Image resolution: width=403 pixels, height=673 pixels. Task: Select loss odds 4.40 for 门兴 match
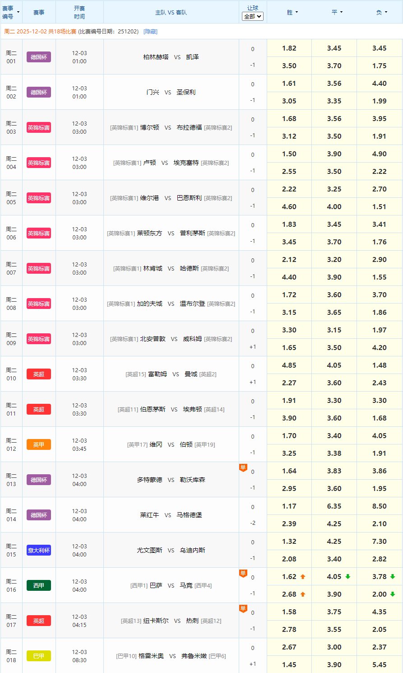click(380, 84)
